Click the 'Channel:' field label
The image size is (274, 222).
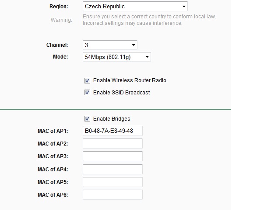tap(57, 45)
